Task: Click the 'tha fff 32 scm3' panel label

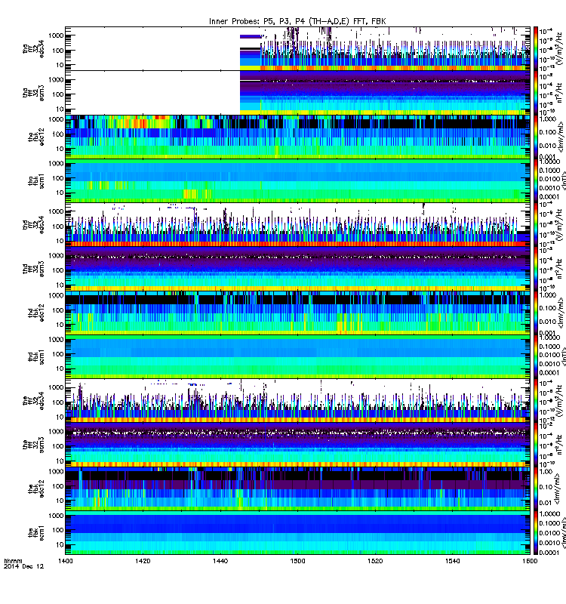Action: (x=33, y=93)
